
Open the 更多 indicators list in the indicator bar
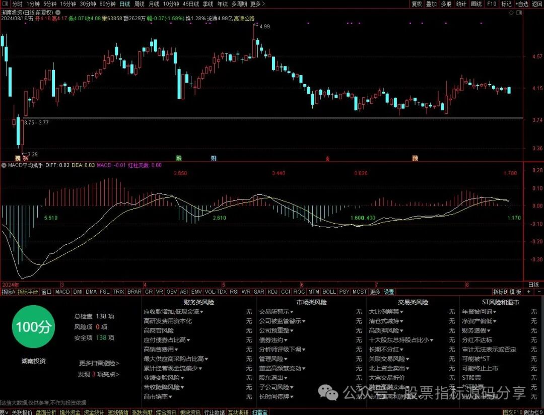pyautogui.click(x=375, y=292)
